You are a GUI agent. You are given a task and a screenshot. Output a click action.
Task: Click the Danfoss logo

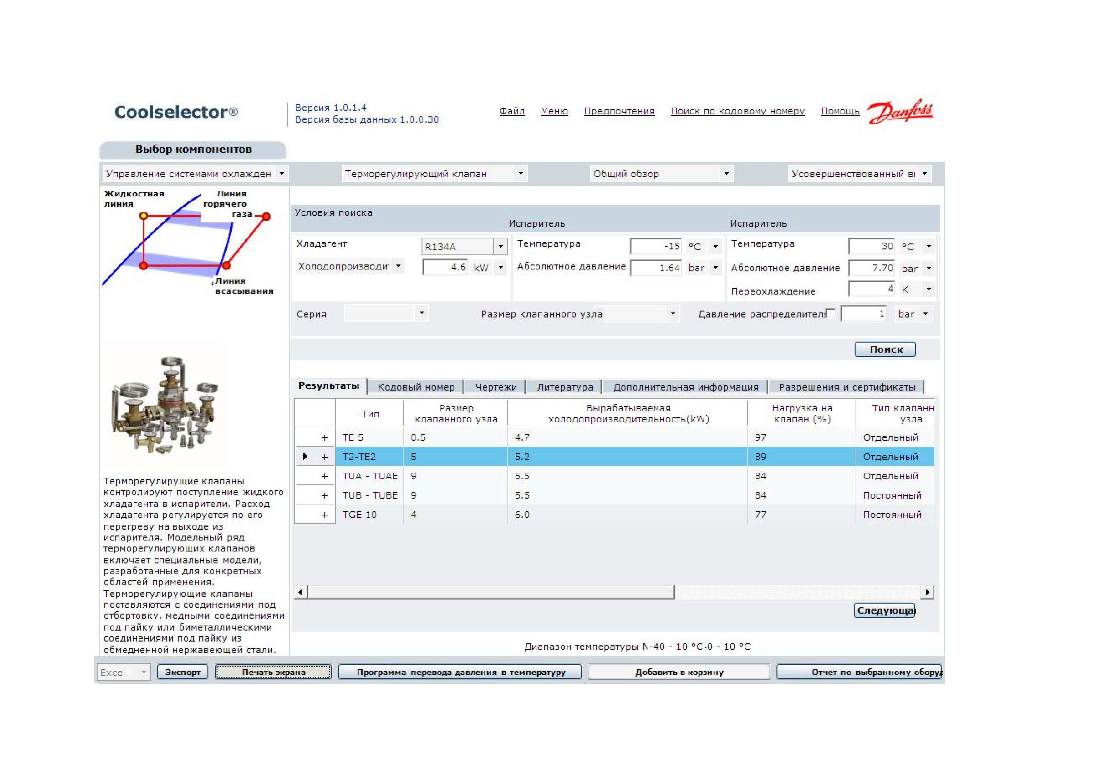coord(900,112)
